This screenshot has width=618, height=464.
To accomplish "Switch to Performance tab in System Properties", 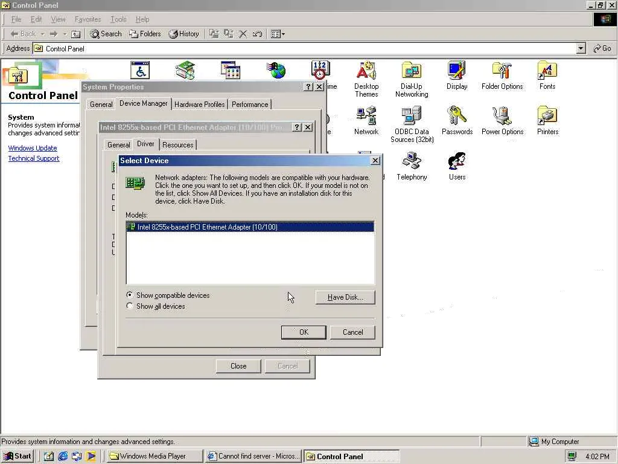I will [250, 104].
